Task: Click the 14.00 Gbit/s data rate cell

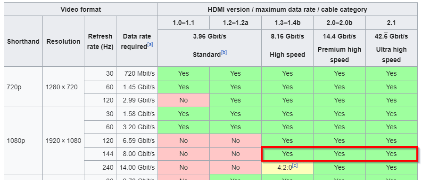Action: tap(137, 167)
